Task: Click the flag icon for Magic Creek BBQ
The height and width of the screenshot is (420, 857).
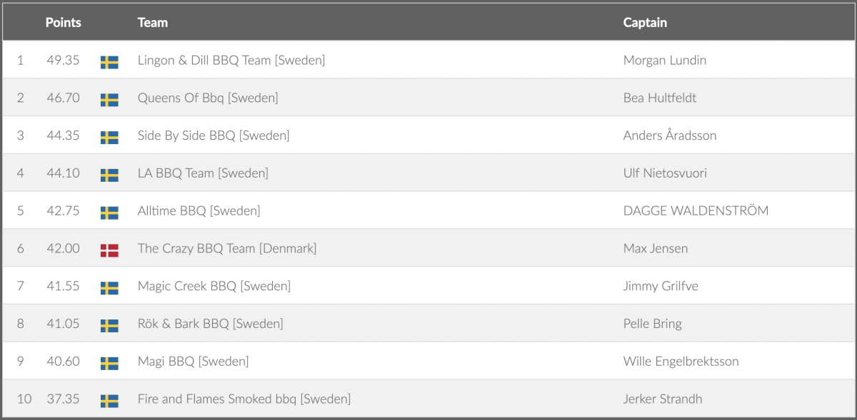Action: pos(109,288)
